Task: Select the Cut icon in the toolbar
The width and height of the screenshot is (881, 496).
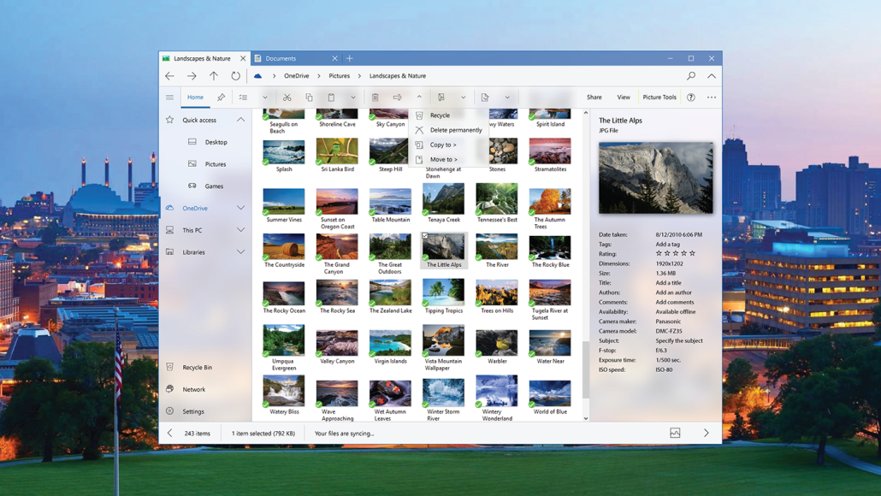Action: click(288, 97)
